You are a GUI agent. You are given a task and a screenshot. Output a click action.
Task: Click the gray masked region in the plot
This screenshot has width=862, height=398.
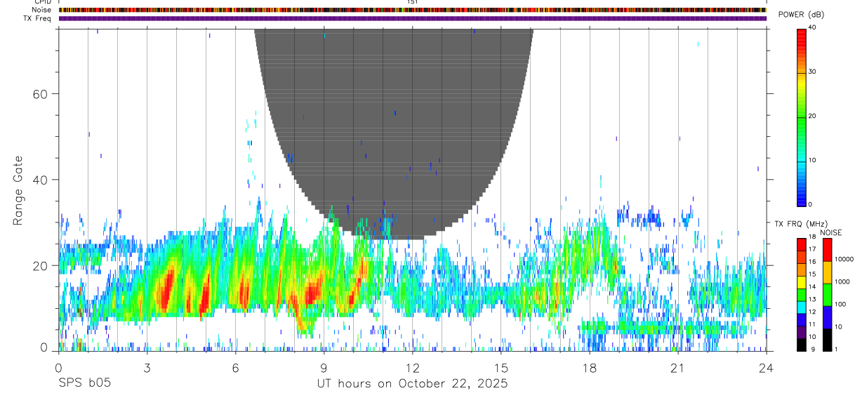pyautogui.click(x=393, y=133)
